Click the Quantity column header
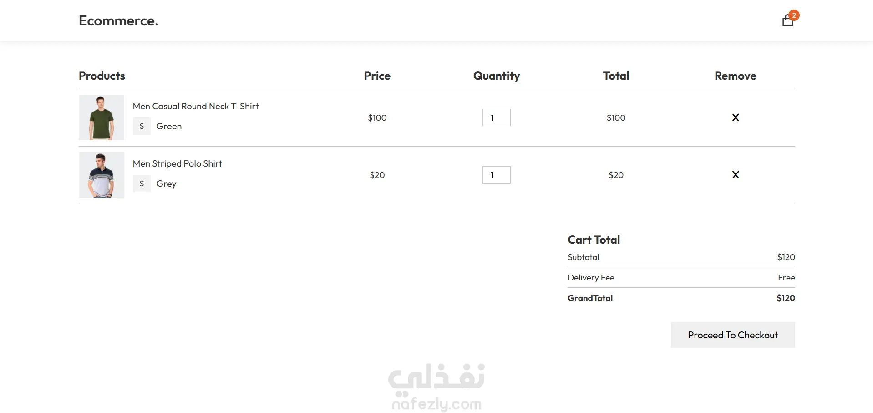The width and height of the screenshot is (873, 413). click(497, 76)
